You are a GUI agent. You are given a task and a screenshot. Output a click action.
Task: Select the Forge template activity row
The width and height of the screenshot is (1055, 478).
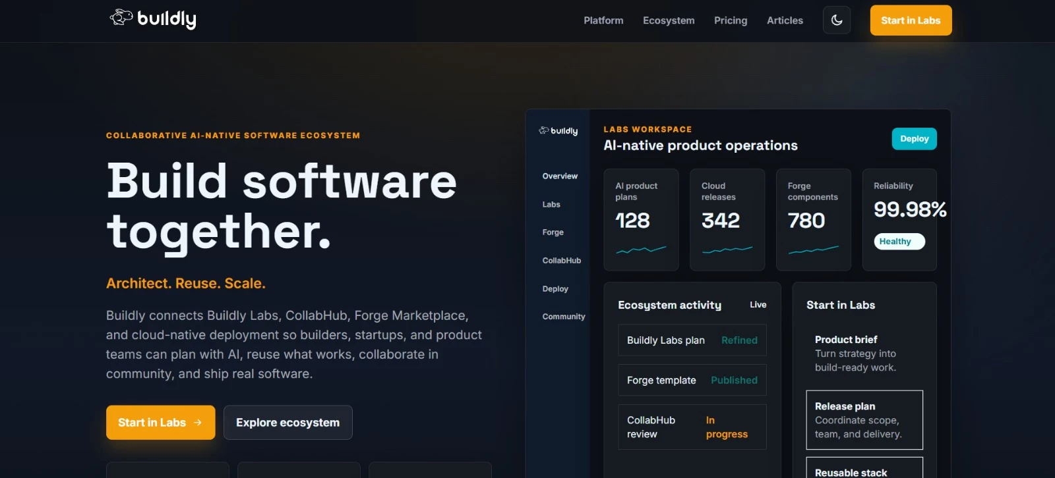click(x=692, y=381)
